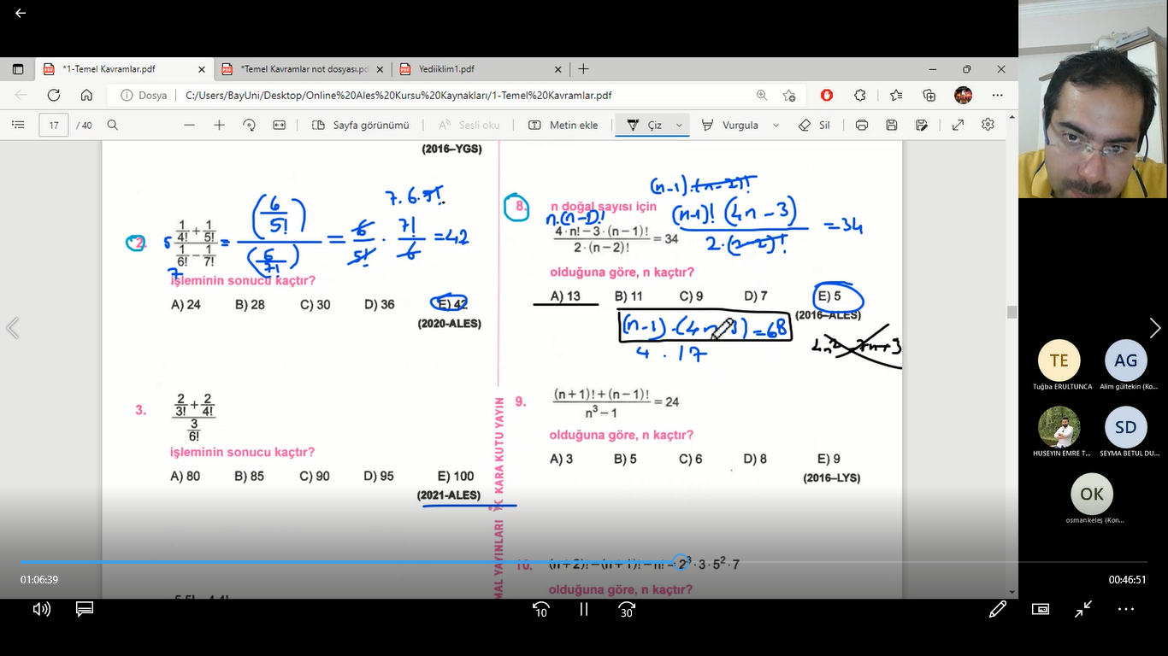Enter PDF full screen mode icon
This screenshot has width=1168, height=656.
[x=959, y=125]
